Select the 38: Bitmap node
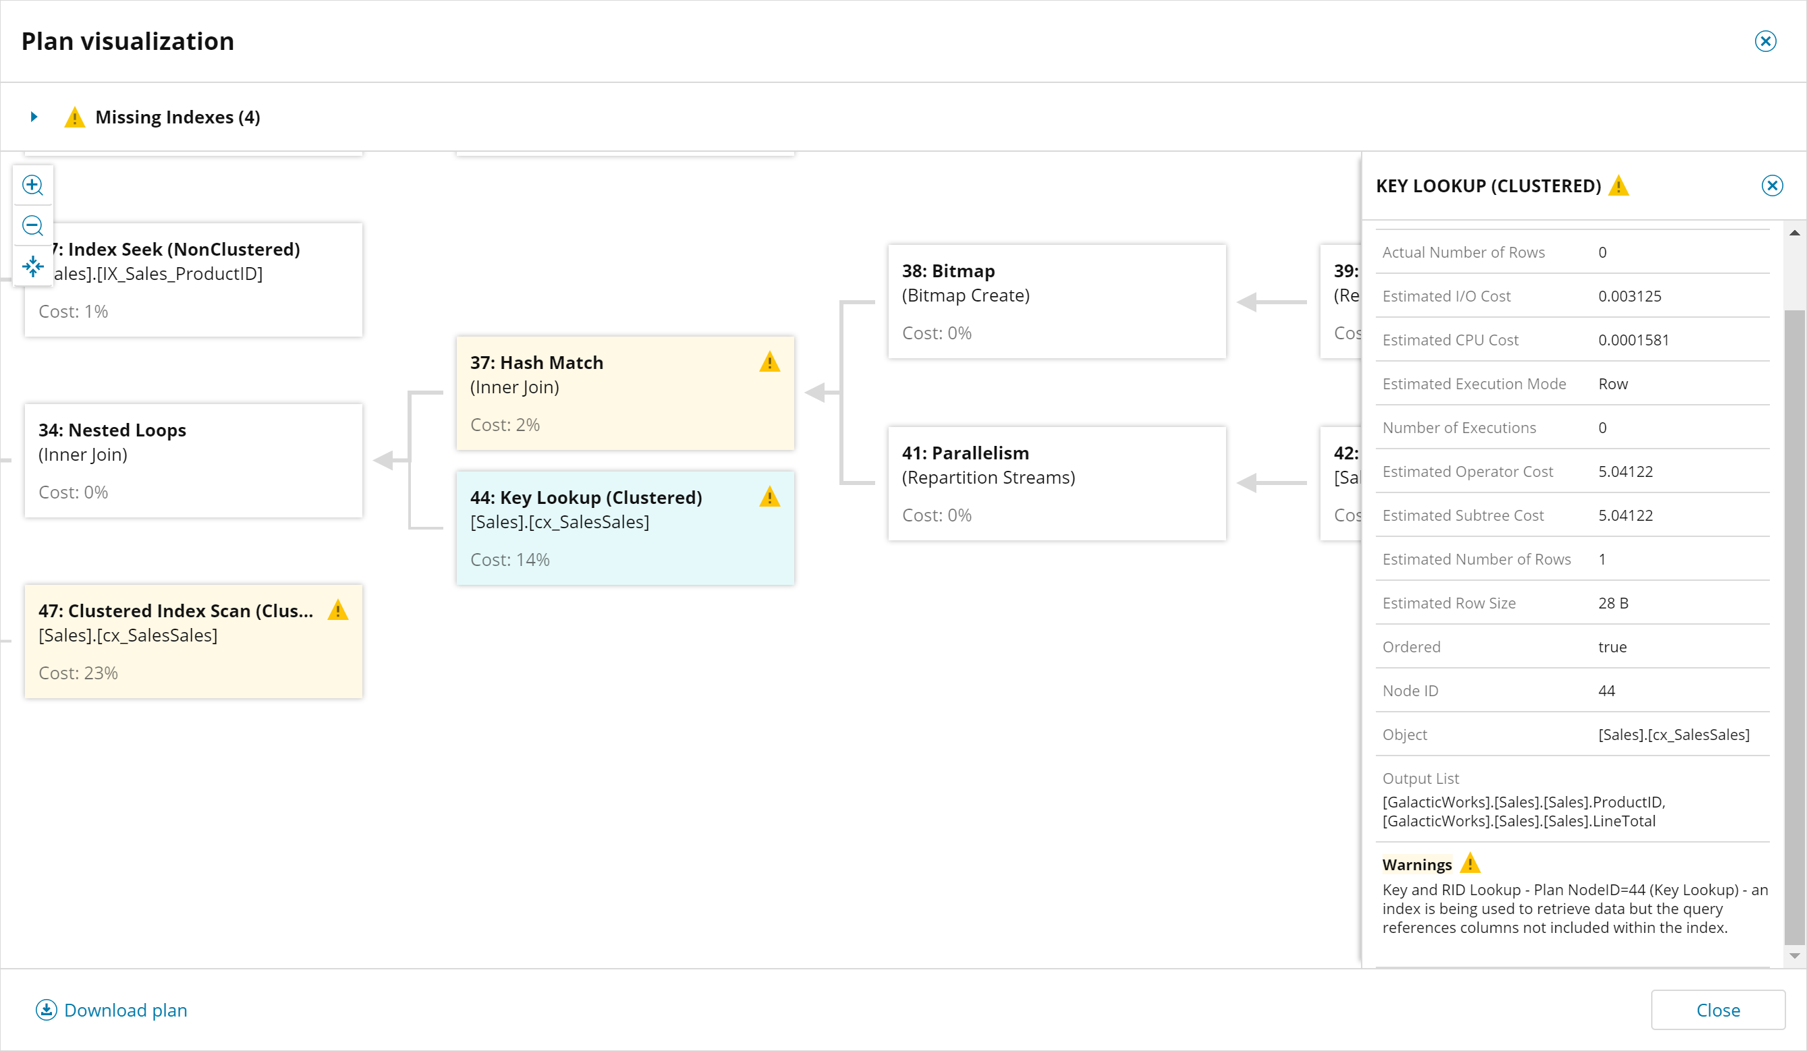Screen dimensions: 1807x1051 (x=1056, y=301)
